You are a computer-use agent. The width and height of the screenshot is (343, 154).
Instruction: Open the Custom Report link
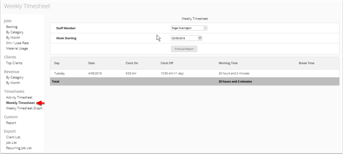tap(11, 123)
